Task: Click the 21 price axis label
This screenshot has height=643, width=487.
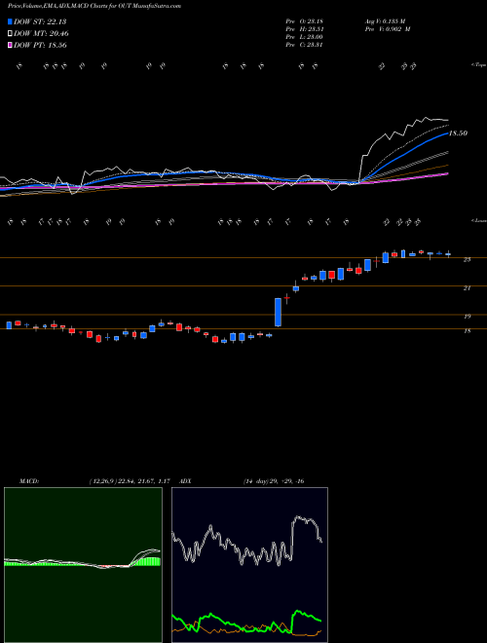Action: click(467, 288)
